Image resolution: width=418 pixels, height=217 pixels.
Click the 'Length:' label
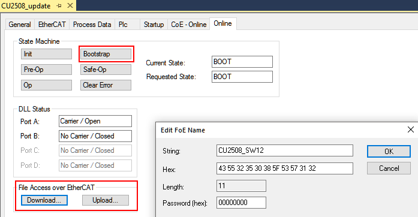173,187
